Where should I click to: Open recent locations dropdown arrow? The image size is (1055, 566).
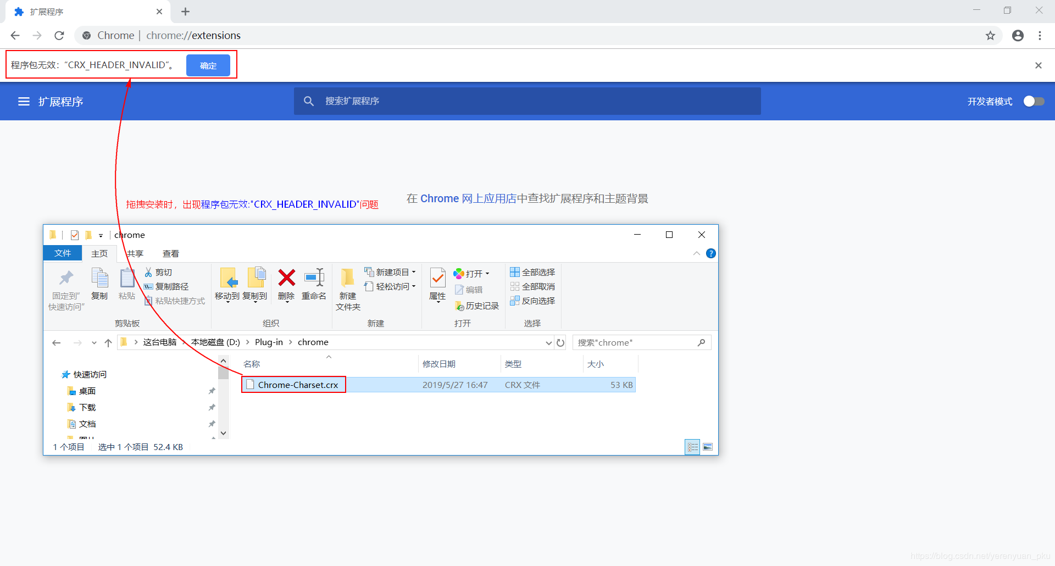tap(94, 343)
